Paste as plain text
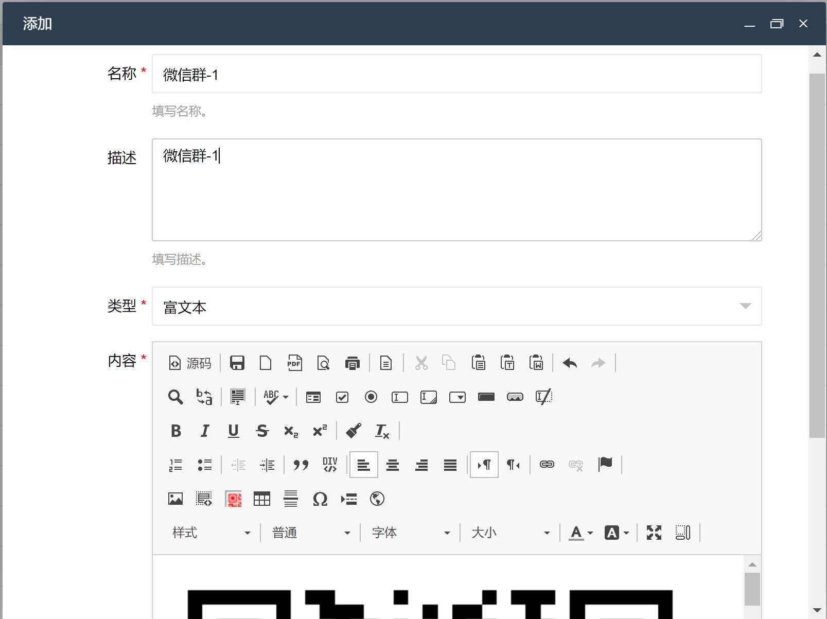 coord(507,363)
